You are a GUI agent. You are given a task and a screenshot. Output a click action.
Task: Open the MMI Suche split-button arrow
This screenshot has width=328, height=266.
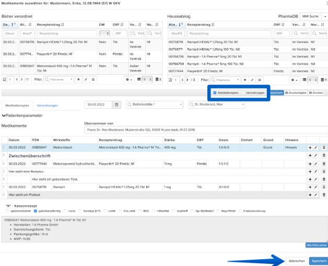[325, 16]
